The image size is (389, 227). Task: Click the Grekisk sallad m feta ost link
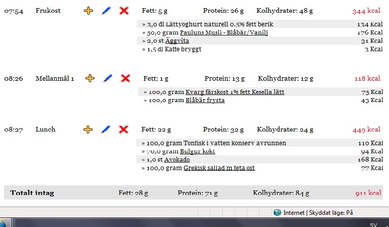219,168
